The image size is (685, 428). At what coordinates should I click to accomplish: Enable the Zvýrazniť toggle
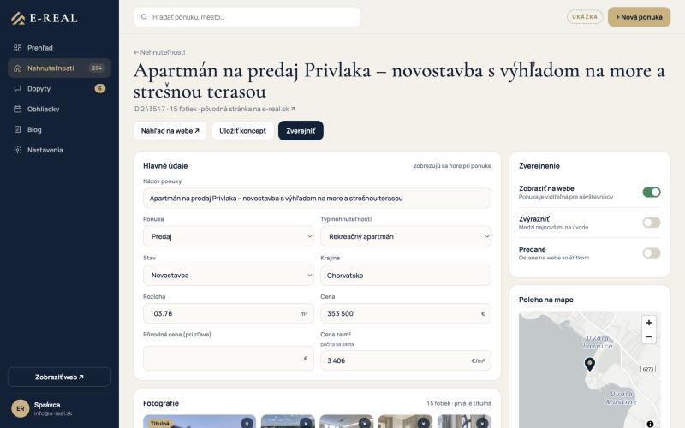tap(652, 223)
